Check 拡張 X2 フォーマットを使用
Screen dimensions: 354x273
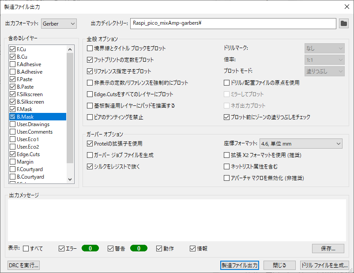click(227, 155)
